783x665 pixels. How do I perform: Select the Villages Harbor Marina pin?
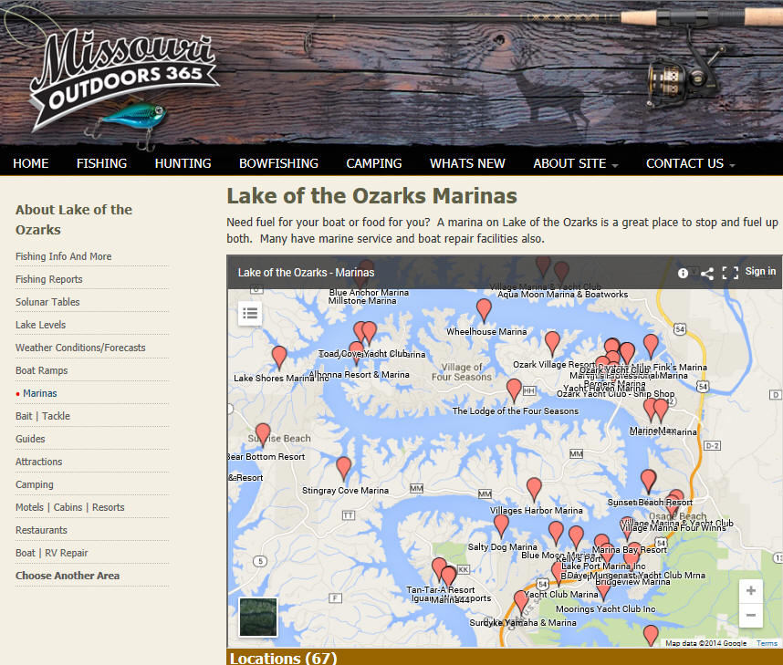coord(534,489)
